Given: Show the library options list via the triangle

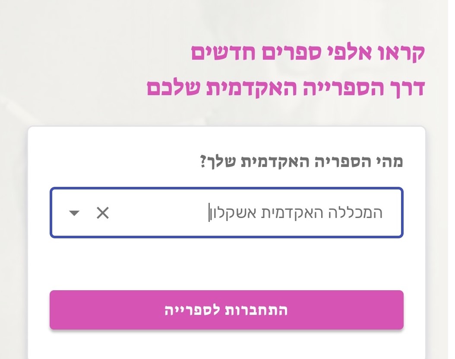Looking at the screenshot, I should pyautogui.click(x=74, y=213).
